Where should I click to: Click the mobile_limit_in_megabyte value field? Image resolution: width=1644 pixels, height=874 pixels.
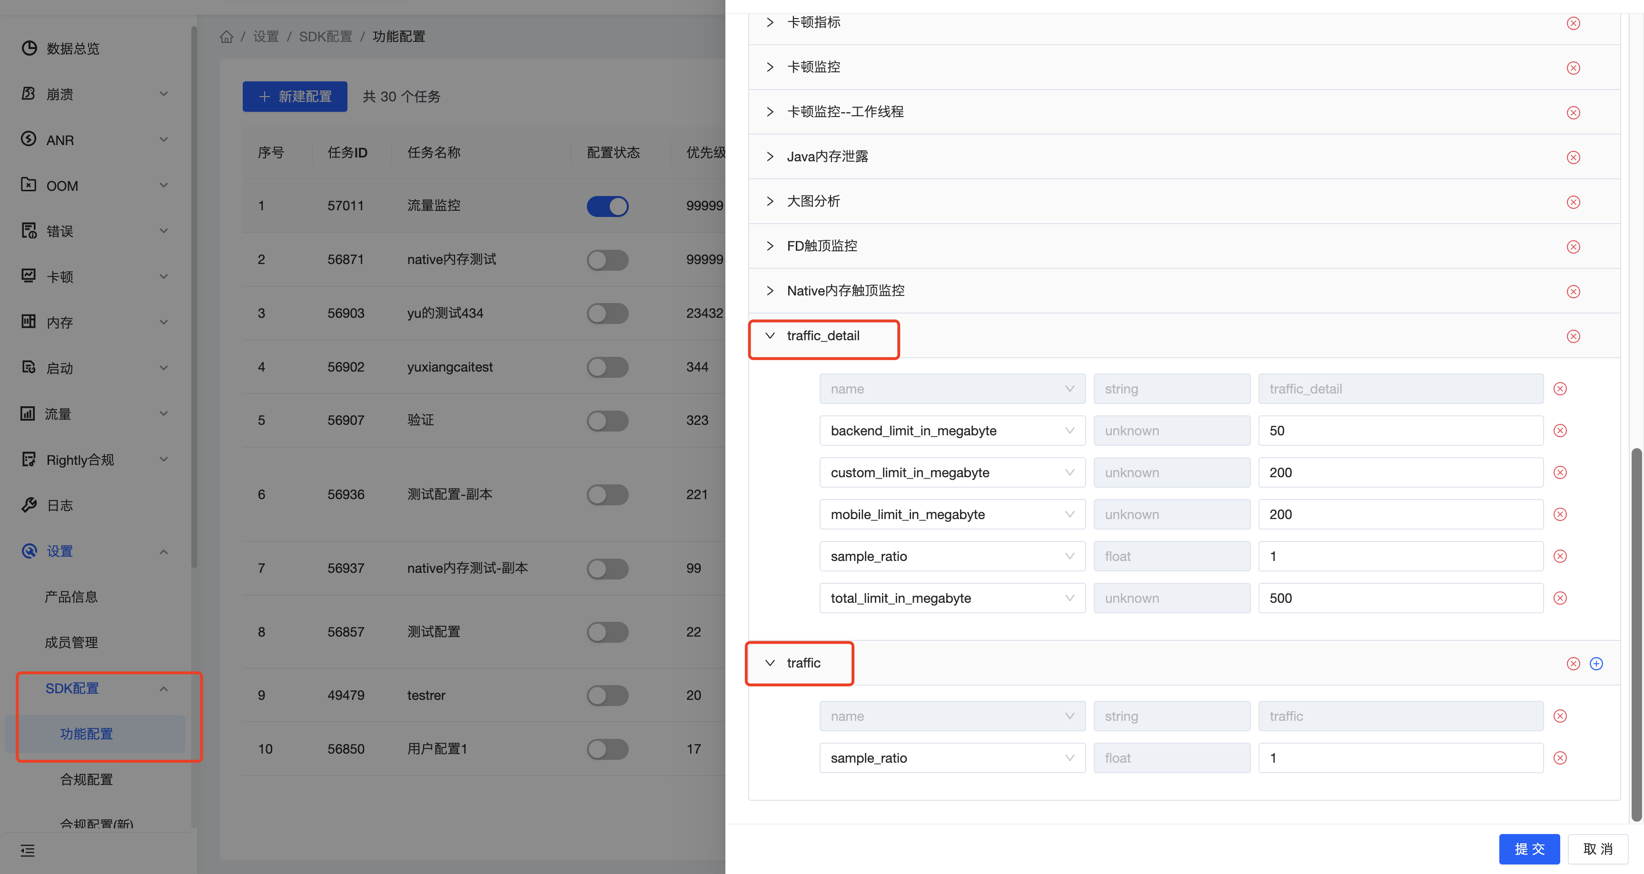1400,514
